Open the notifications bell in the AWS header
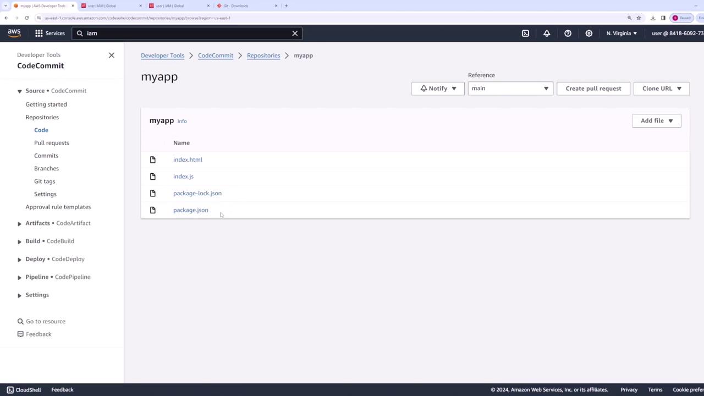 547,33
